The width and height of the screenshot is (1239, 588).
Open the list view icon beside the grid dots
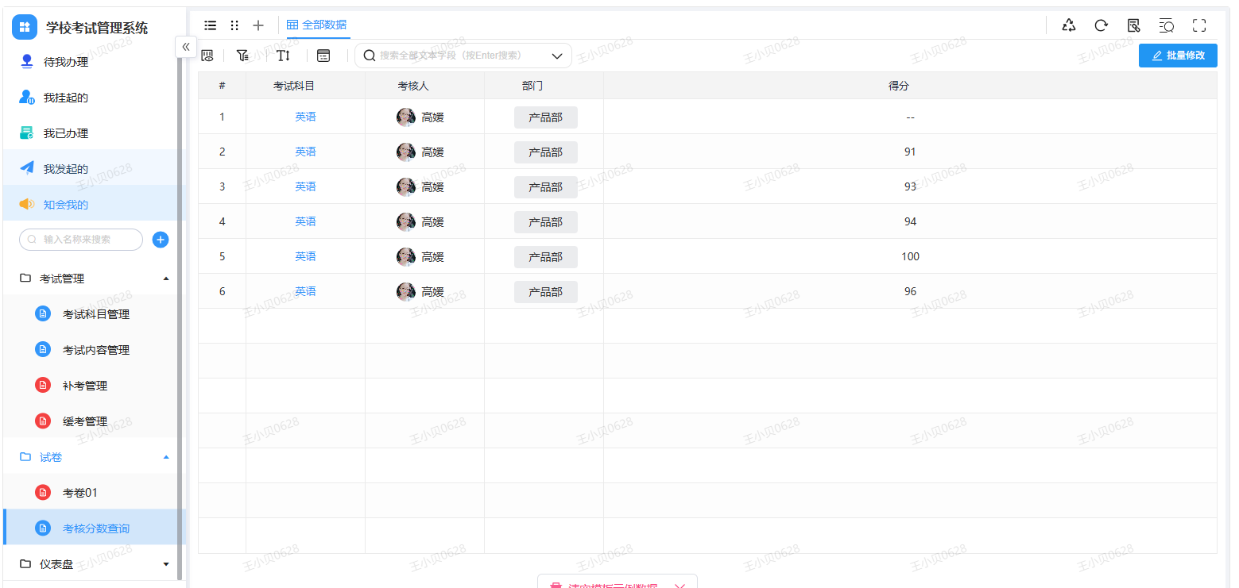pos(211,25)
